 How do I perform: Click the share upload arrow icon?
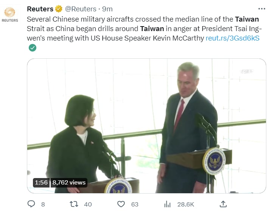point(223,204)
